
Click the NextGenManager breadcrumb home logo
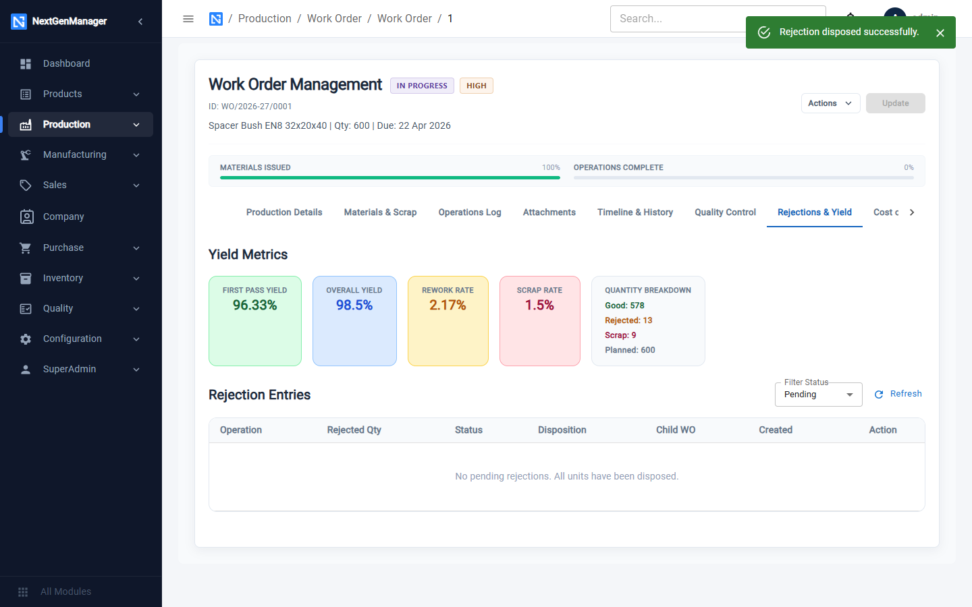216,19
